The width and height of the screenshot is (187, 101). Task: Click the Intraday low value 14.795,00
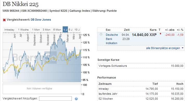coord(152,89)
